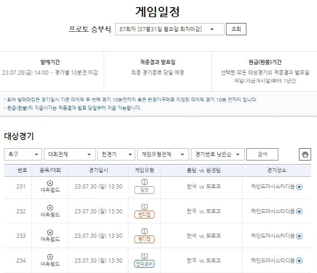This screenshot has width=317, height=273.
Task: Click the 적중결과 발표일 heading
Action: point(158,62)
